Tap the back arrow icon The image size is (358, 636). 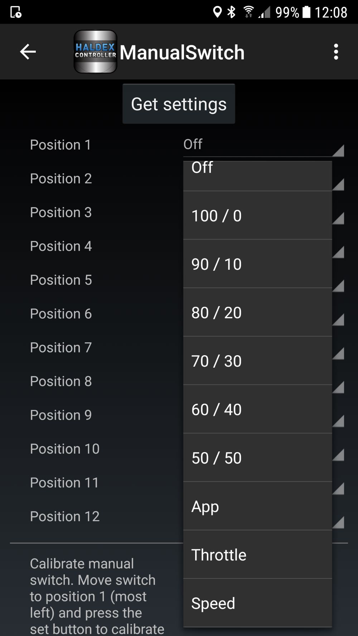(x=28, y=52)
